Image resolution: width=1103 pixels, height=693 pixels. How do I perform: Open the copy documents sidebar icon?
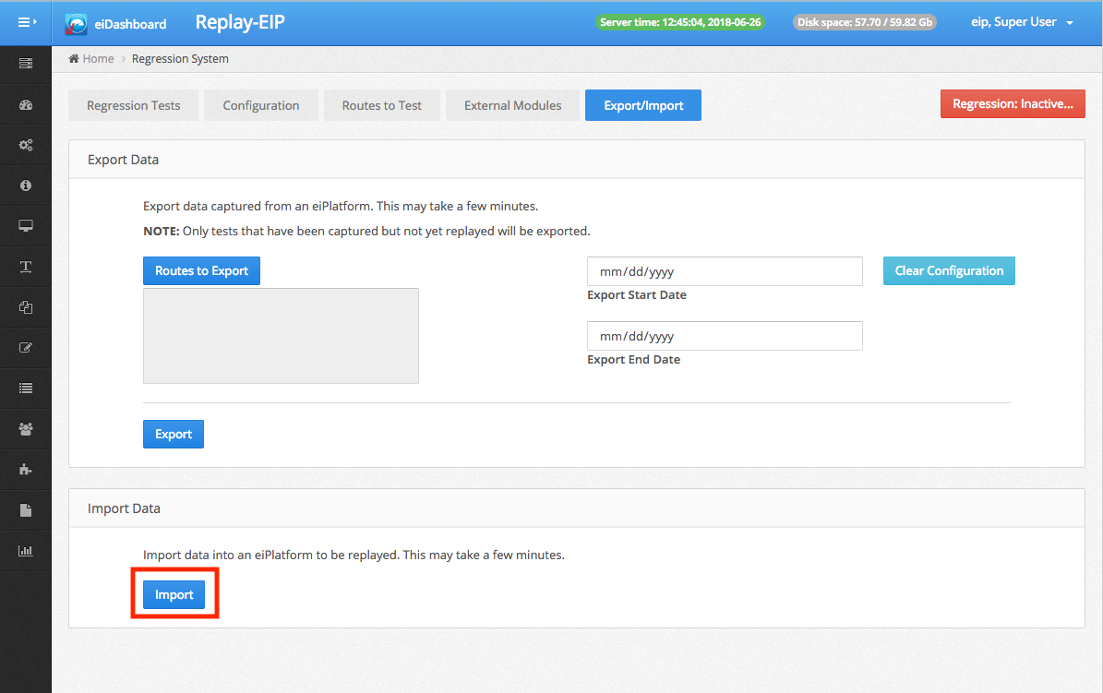(26, 307)
